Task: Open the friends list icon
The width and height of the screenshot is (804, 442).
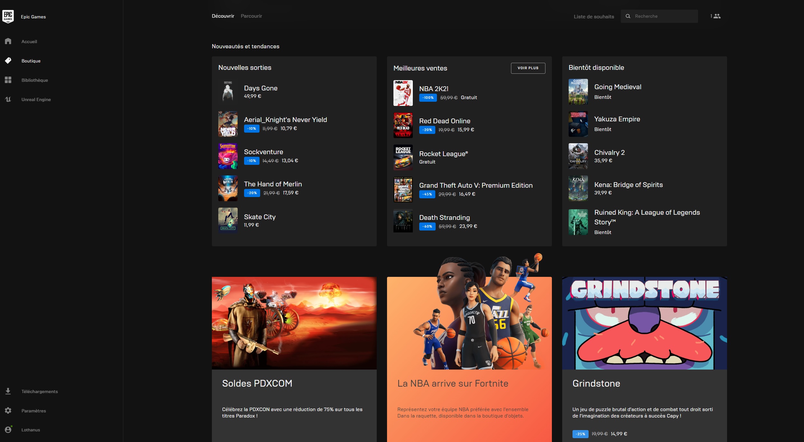Action: click(717, 16)
